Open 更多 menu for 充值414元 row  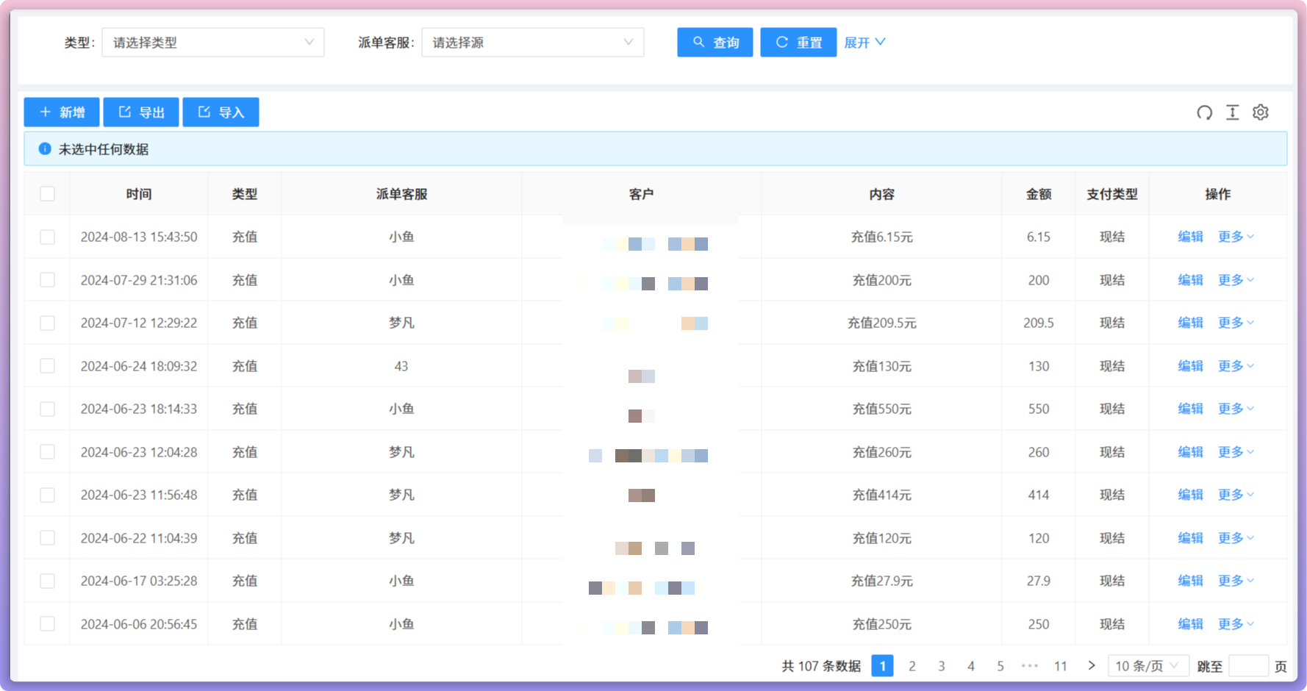click(1236, 495)
